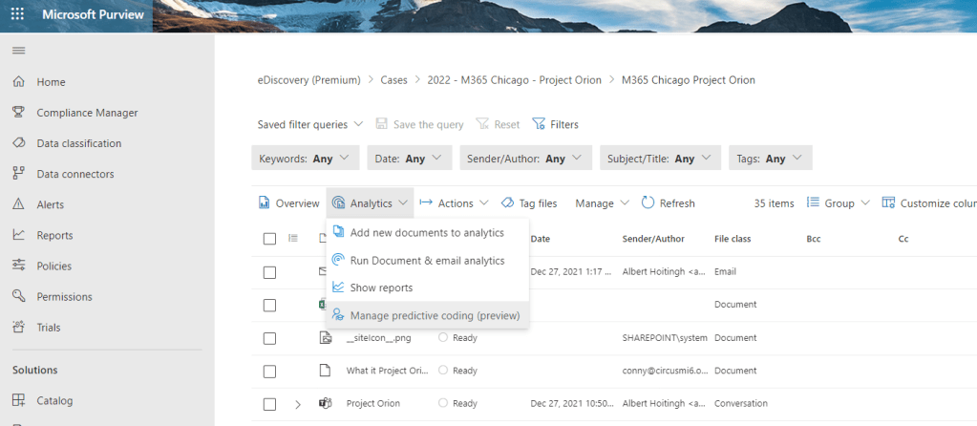Open the Sender/Author filter dropdown
Viewport: 977px width, 426px height.
pos(525,159)
